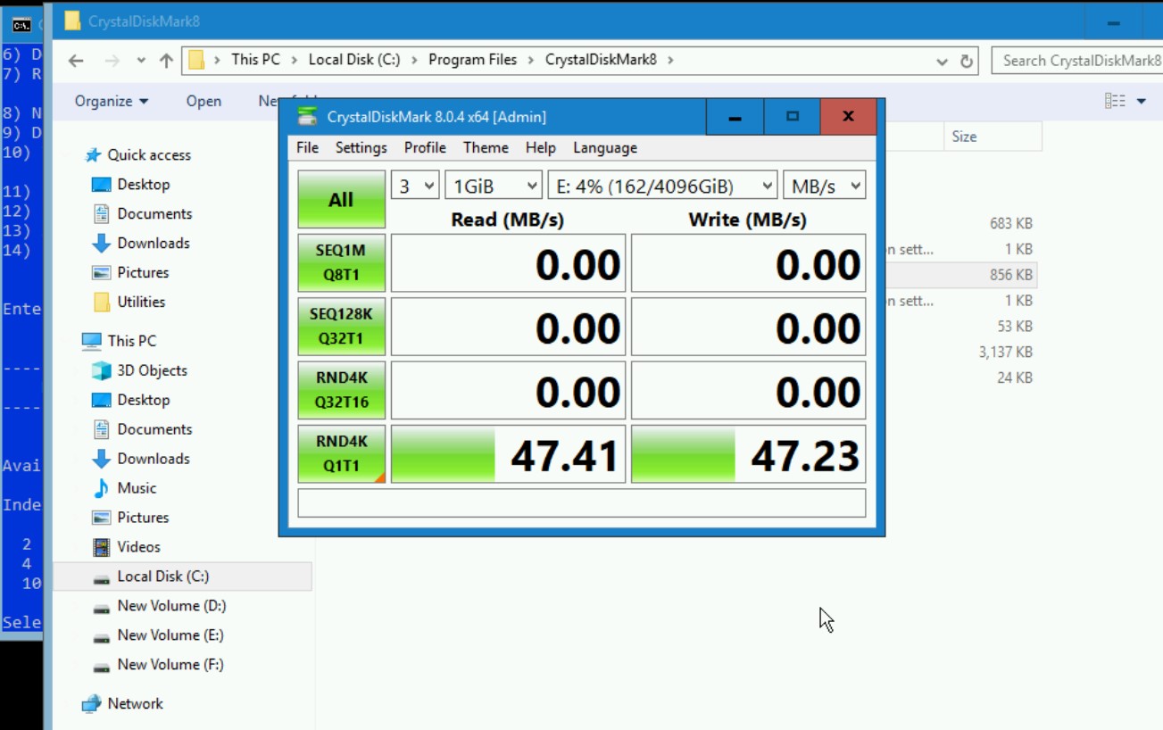
Task: Click the Network icon in sidebar
Action: click(91, 704)
